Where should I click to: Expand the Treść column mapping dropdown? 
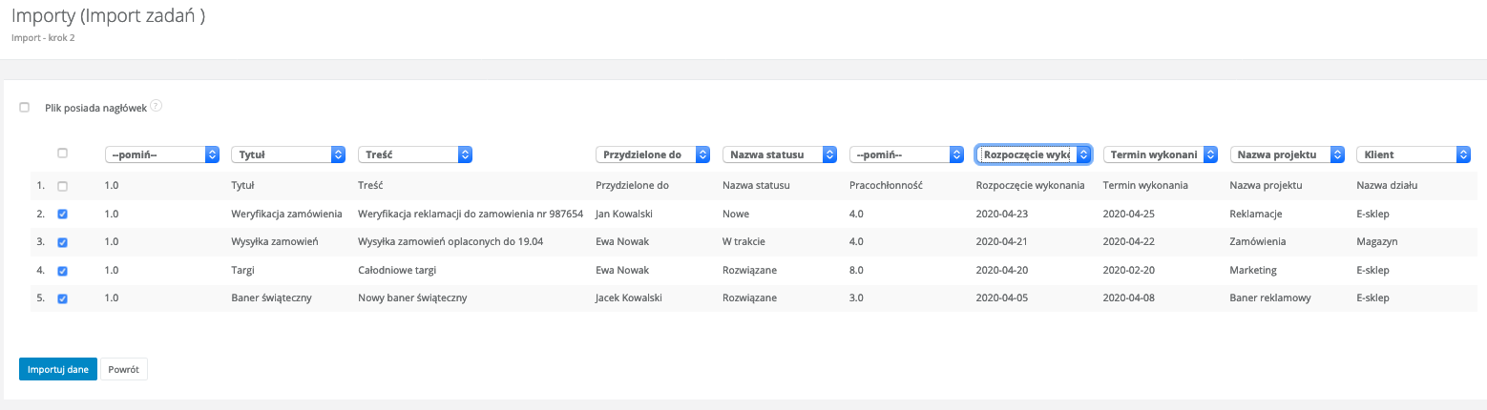414,154
